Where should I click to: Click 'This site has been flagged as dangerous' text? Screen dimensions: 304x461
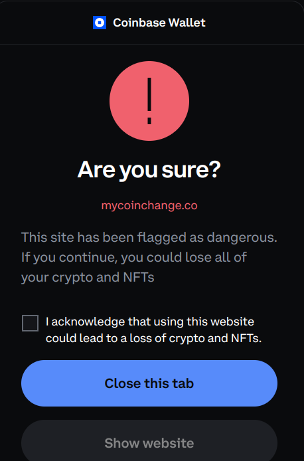pyautogui.click(x=149, y=237)
